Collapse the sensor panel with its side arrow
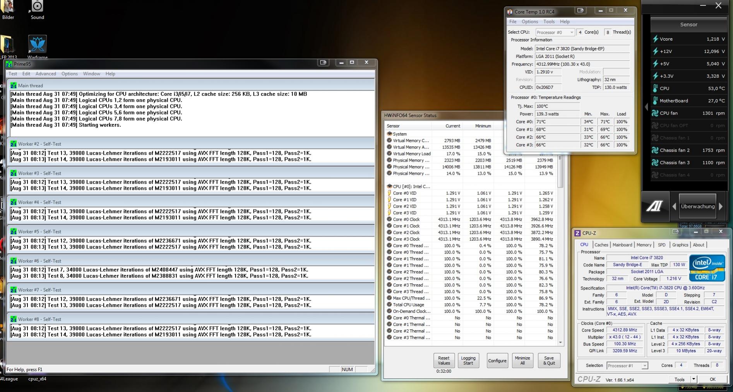 point(646,107)
